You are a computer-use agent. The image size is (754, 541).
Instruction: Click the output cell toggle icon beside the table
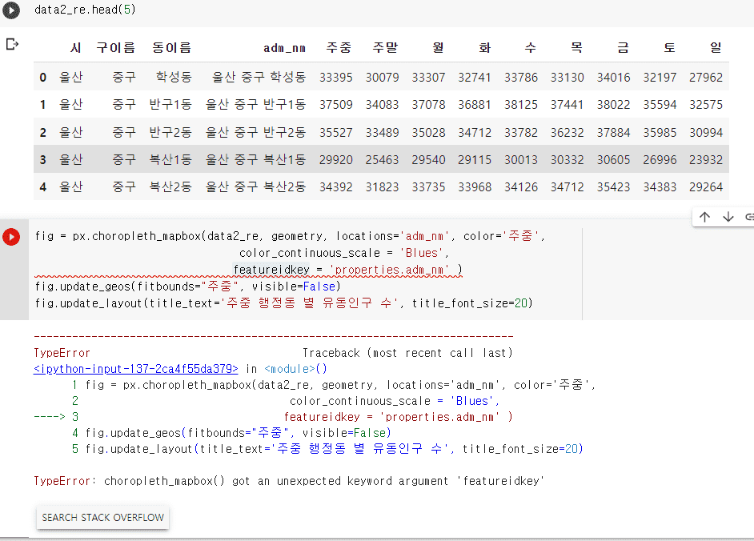(12, 44)
